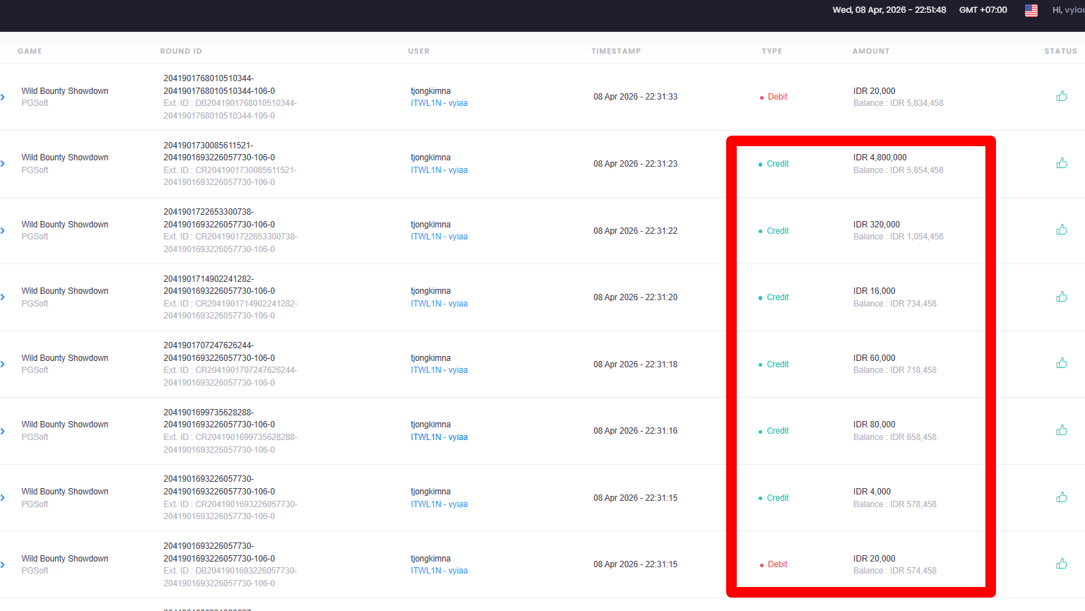Select timestamp 08 Apr 2026 - 22:31:20
The height and width of the screenshot is (611, 1085).
click(635, 297)
